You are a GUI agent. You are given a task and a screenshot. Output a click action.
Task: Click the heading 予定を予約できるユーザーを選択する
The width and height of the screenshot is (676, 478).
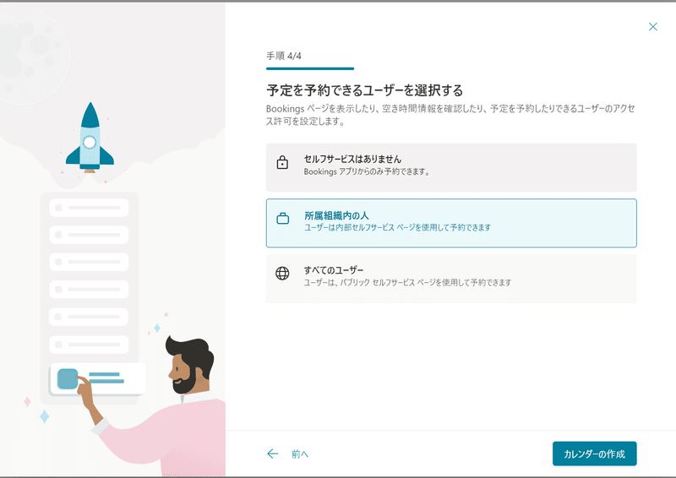(365, 90)
